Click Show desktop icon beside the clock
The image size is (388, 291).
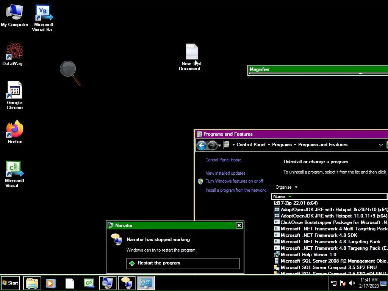coord(384,283)
